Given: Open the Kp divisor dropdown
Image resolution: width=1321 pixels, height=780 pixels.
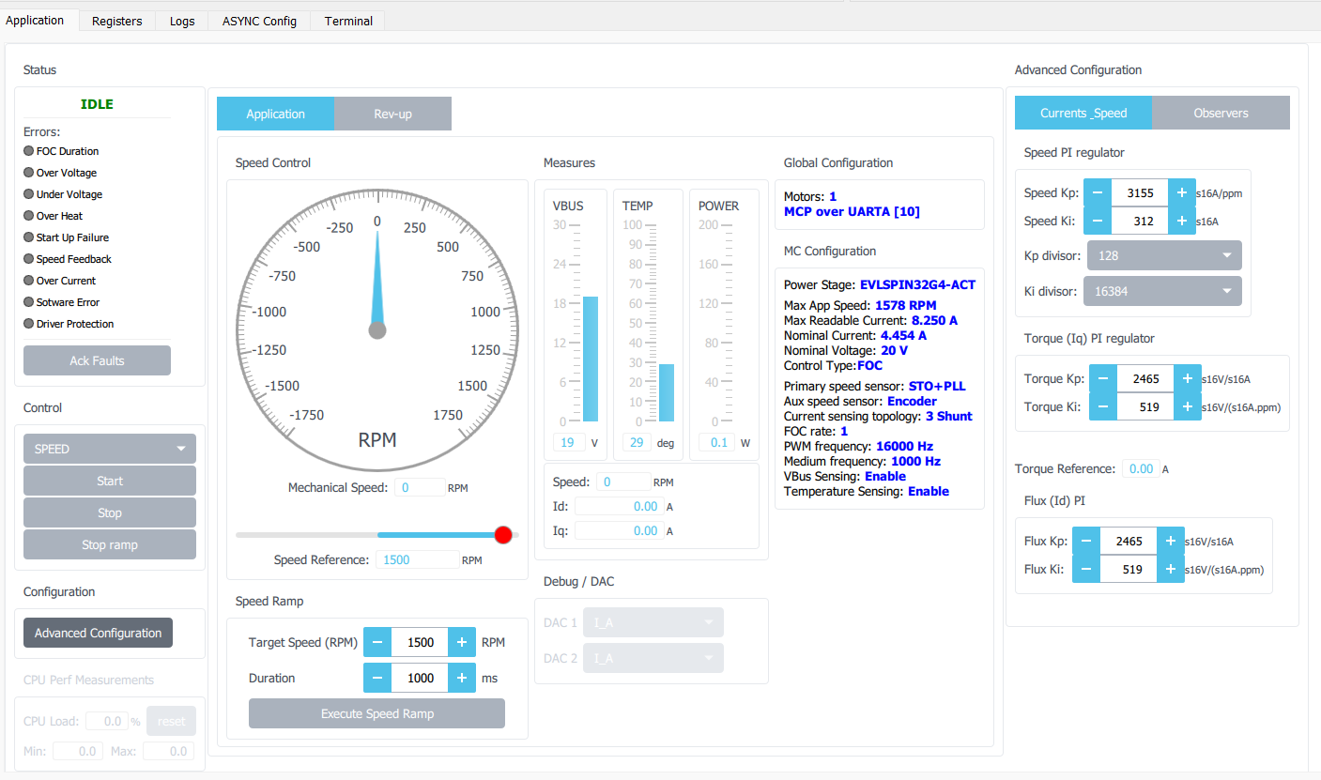Looking at the screenshot, I should pyautogui.click(x=1164, y=254).
